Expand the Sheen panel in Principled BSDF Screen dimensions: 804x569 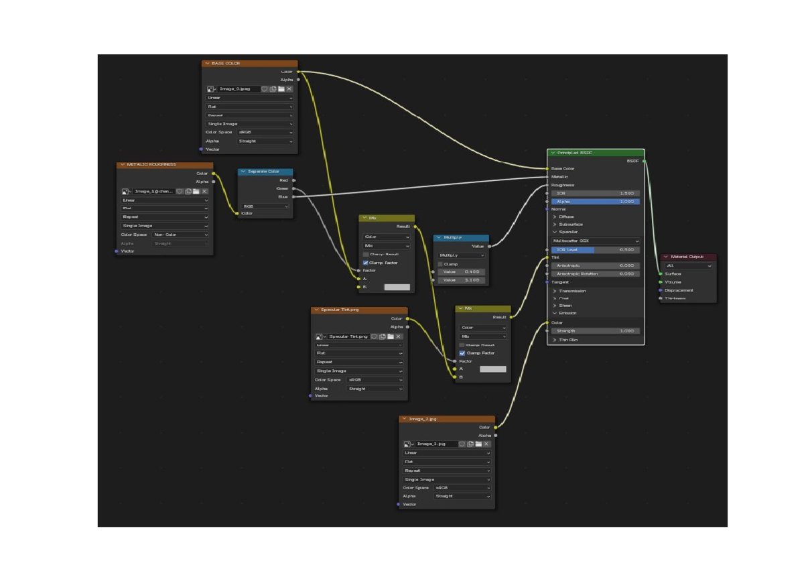point(555,306)
